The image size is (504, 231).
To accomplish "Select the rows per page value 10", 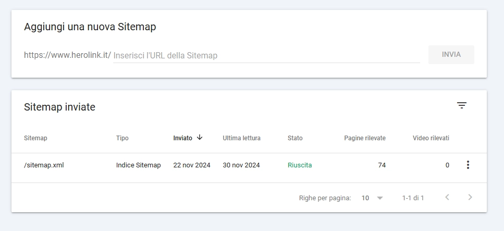I will point(365,198).
